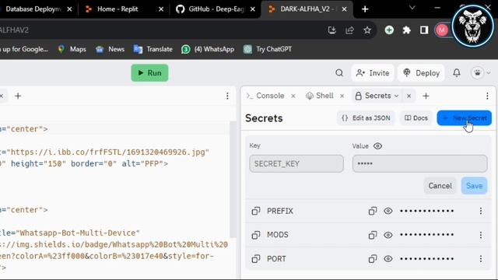Switch to the Shell tab

click(x=320, y=96)
